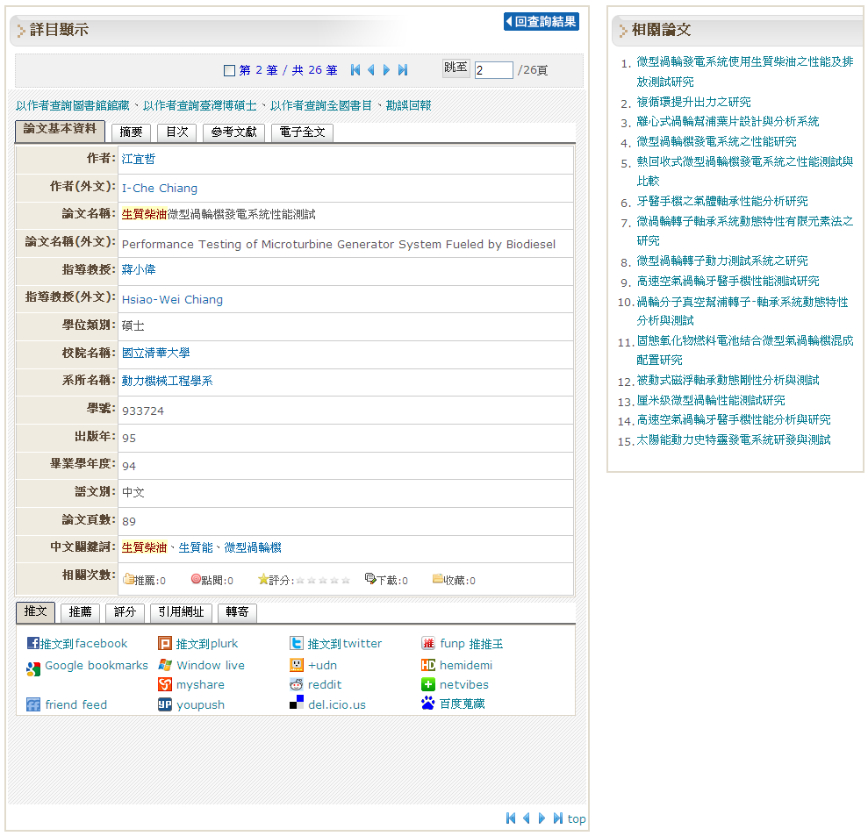Click the Twitter share icon
The image size is (868, 836).
(x=297, y=644)
